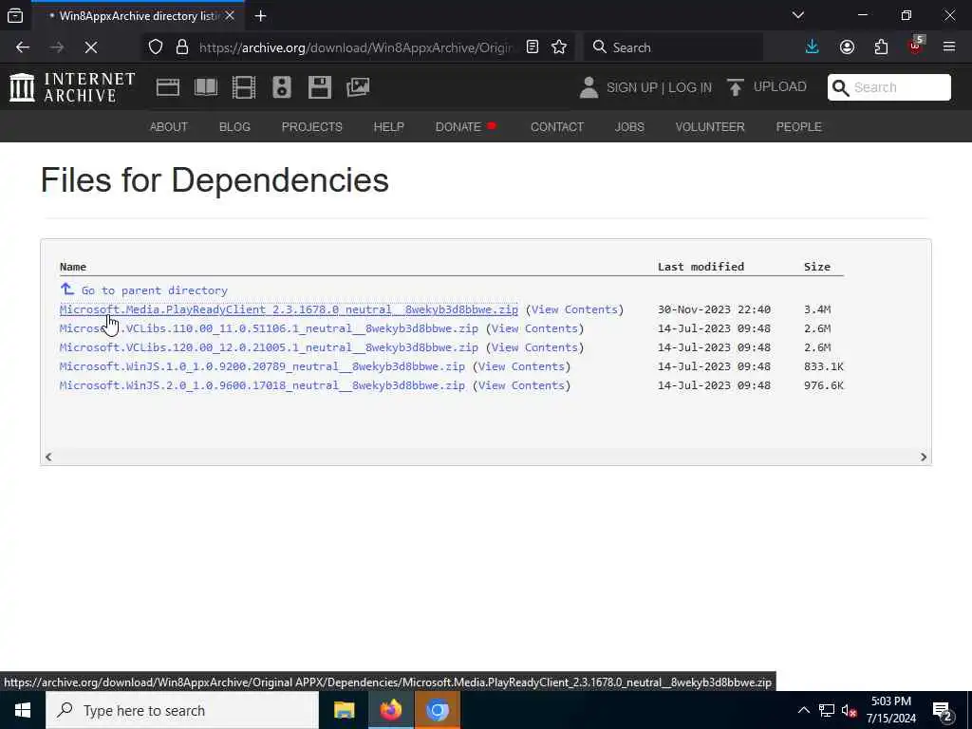Viewport: 972px width, 729px height.
Task: Open the Video film icon
Action: coord(244,87)
